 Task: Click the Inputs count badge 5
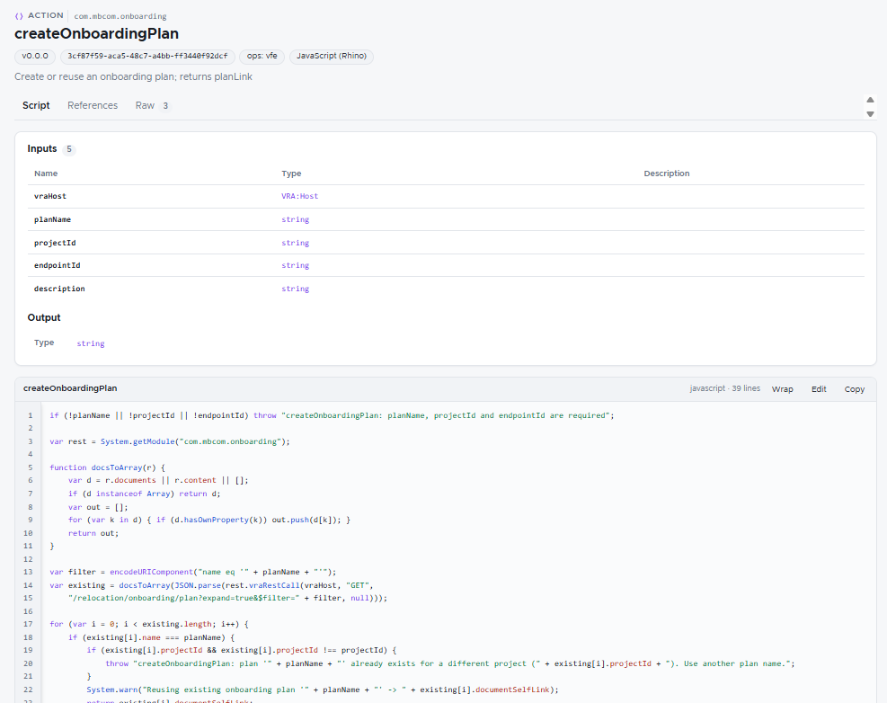69,149
